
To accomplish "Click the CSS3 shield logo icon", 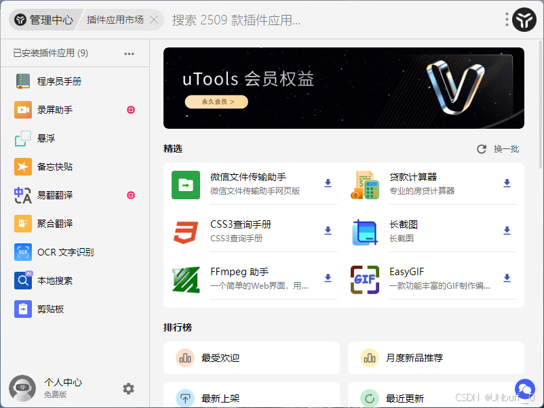I will pos(186,232).
